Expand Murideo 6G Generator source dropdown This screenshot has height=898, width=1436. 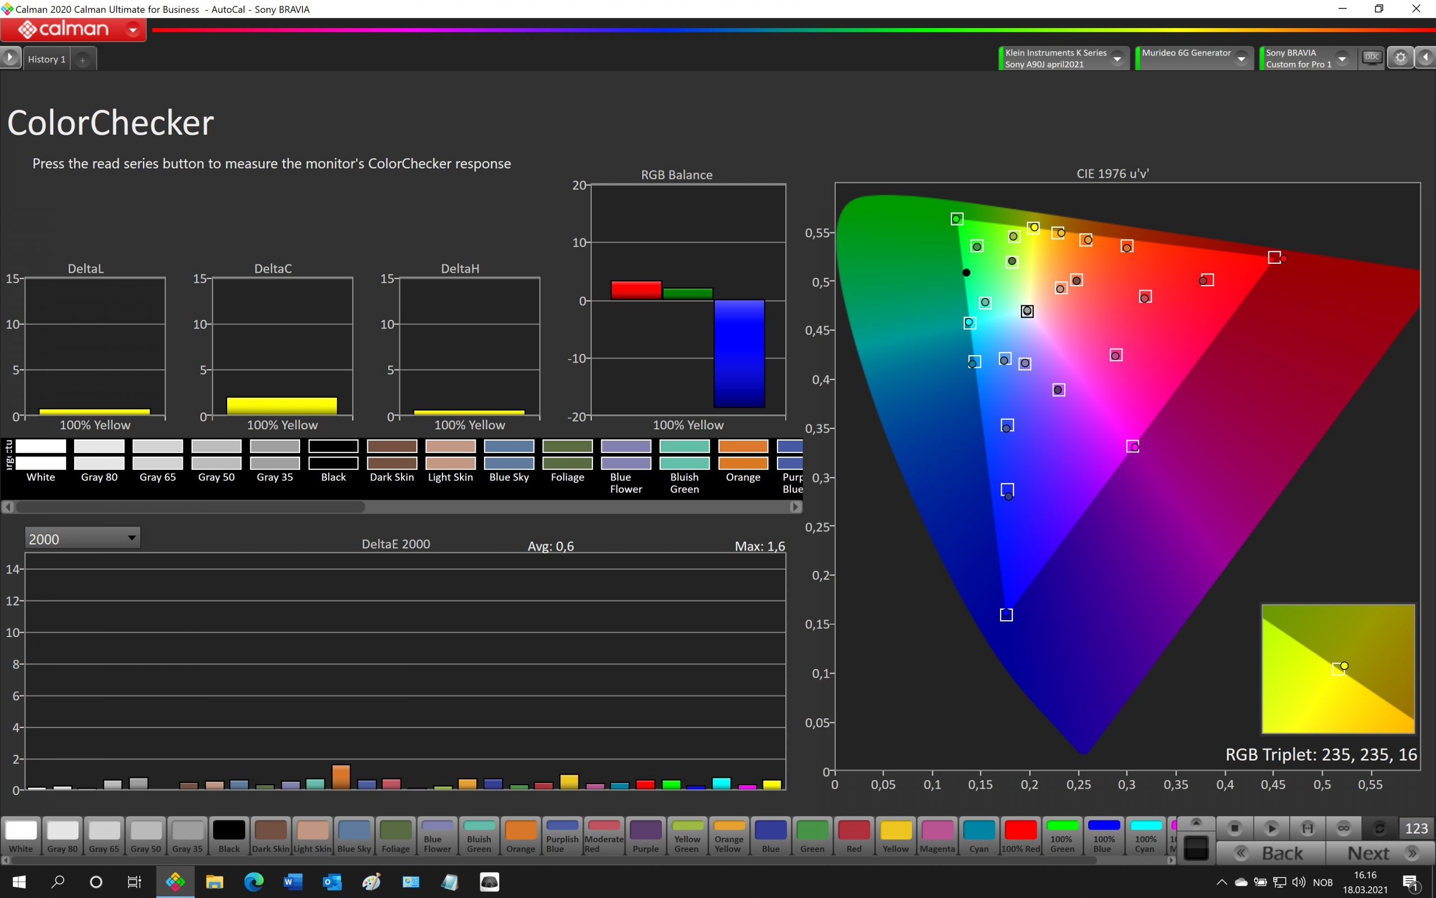point(1241,59)
